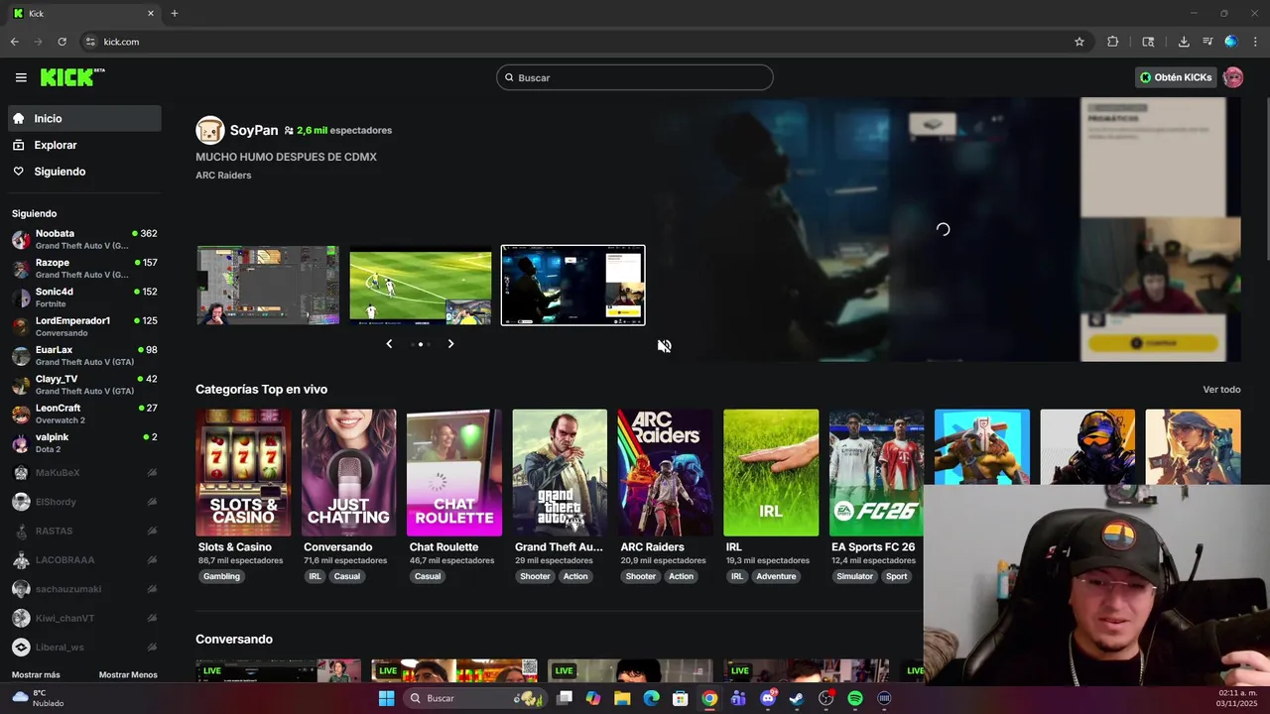Open offline channel MaKuBeX
Screen dimensions: 1270x714
click(x=84, y=473)
